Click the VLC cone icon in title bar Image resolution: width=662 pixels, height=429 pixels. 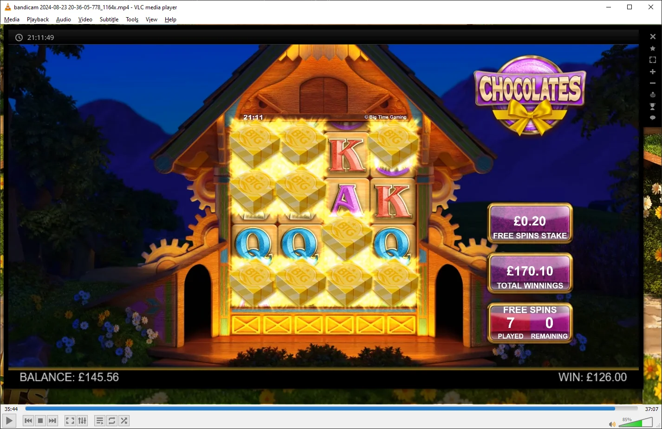[7, 7]
